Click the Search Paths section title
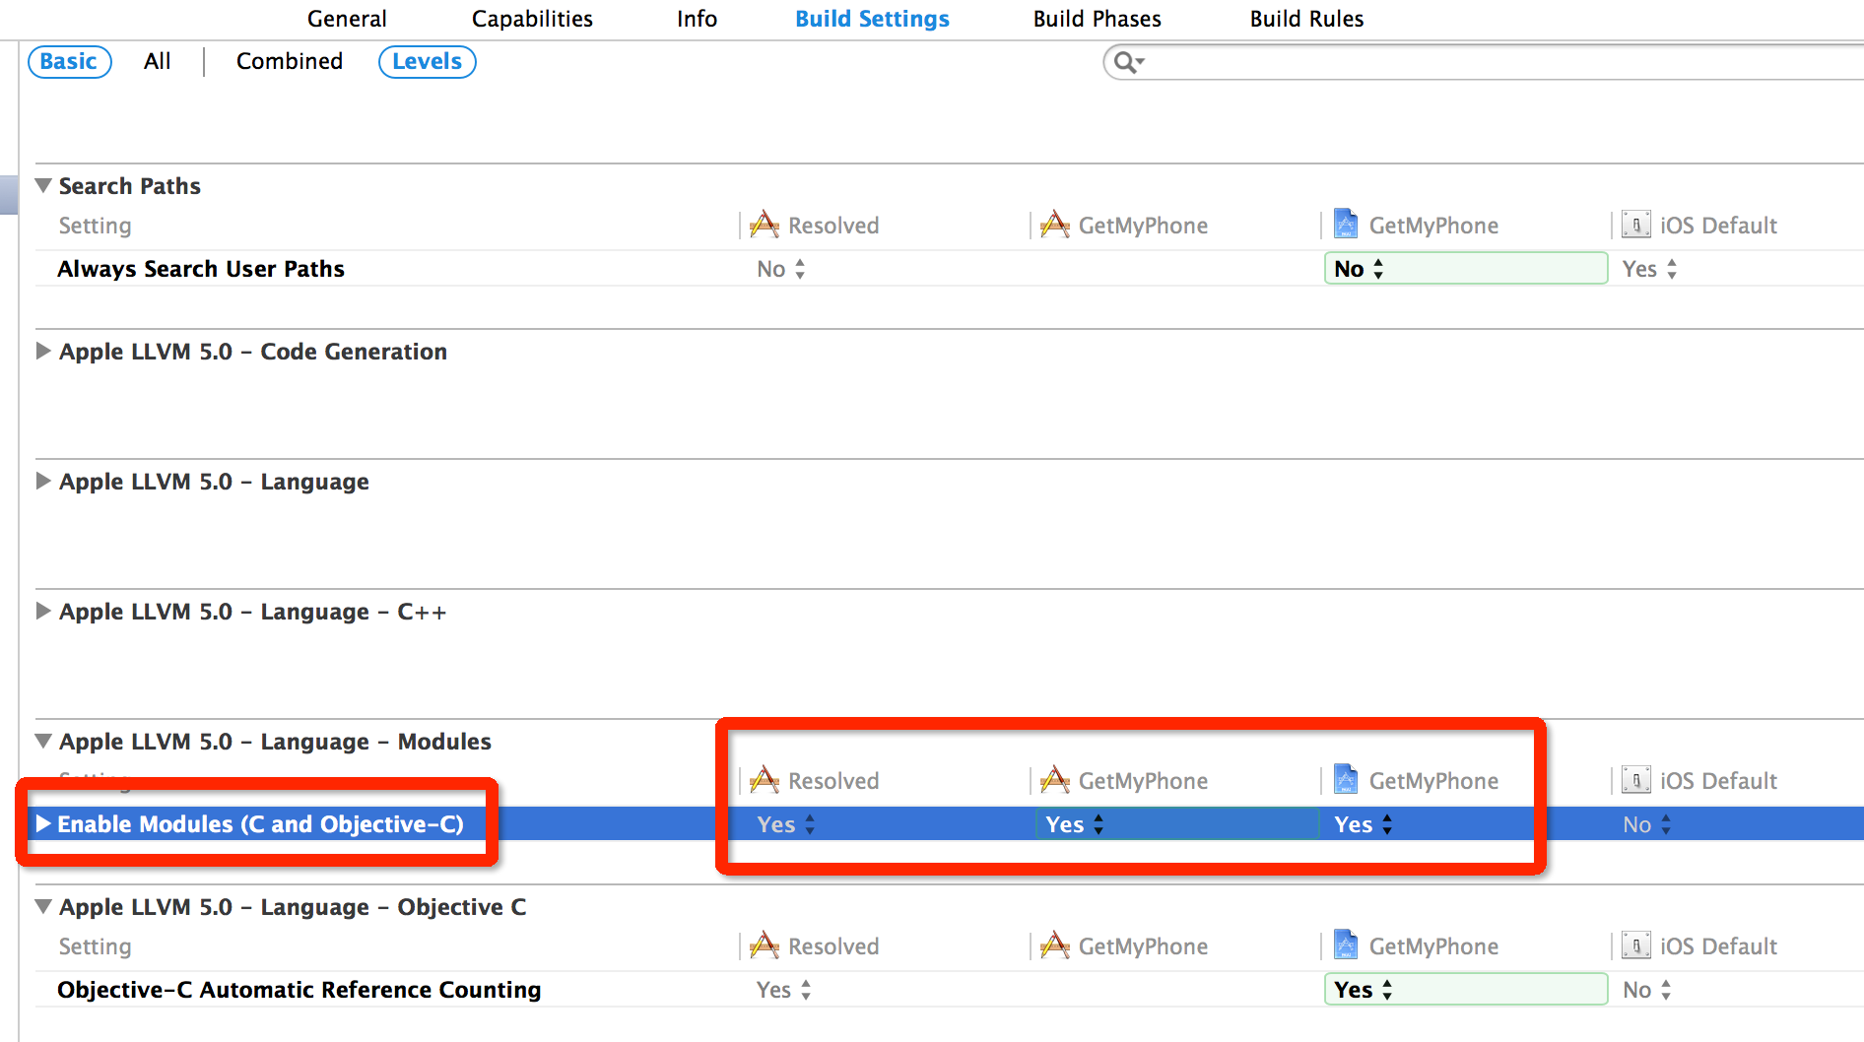The height and width of the screenshot is (1042, 1864). (130, 186)
